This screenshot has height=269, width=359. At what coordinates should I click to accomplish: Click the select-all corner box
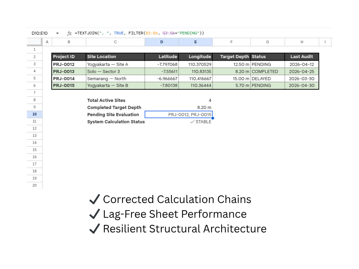click(x=34, y=42)
